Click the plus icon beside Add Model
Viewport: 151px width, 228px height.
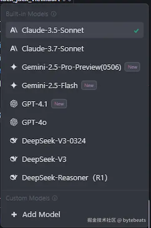[14, 214]
